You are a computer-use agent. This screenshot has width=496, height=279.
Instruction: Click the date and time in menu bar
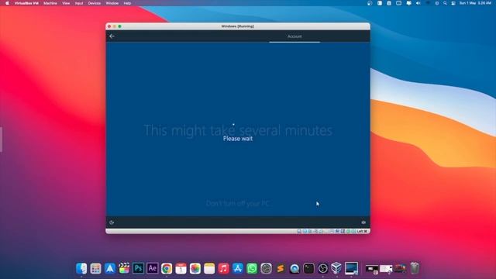[475, 3]
